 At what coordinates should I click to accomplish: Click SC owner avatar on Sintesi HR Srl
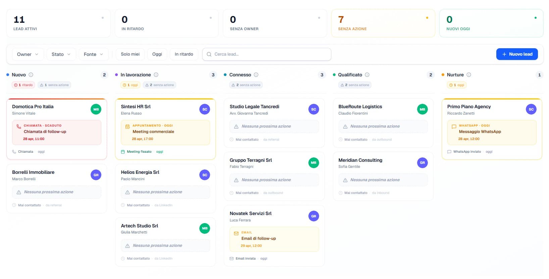pos(205,109)
